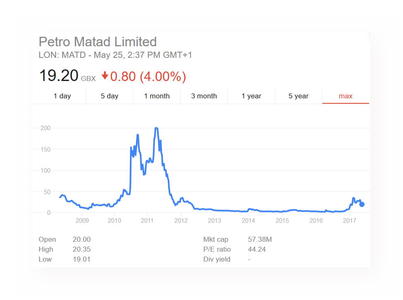Click the 19.20 GBX price display
This screenshot has height=300, width=403.
point(59,75)
